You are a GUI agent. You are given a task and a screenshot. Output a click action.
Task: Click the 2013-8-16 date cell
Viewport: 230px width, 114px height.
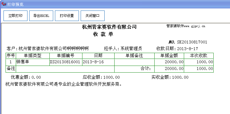click(98, 62)
